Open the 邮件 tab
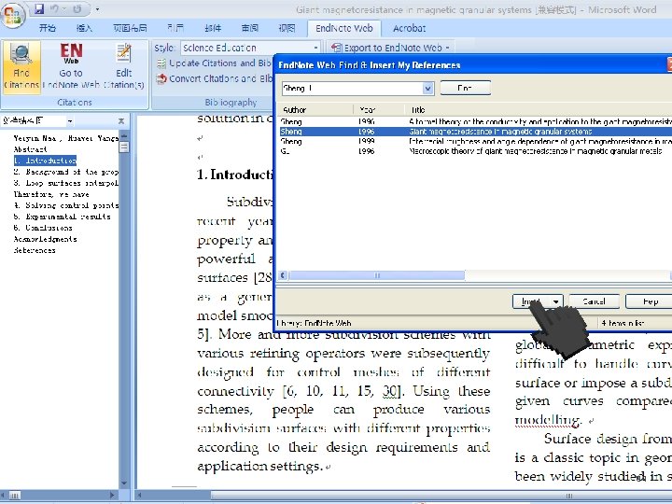 pos(213,28)
